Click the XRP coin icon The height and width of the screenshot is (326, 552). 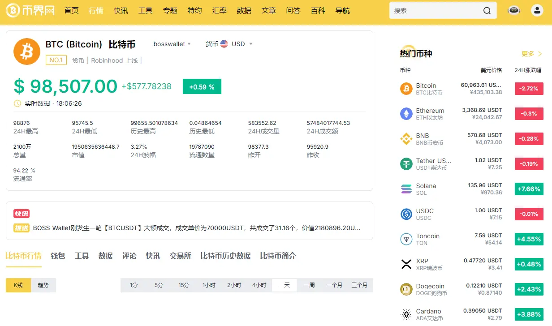click(406, 264)
